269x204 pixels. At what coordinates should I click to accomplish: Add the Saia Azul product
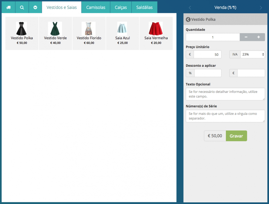(x=122, y=33)
